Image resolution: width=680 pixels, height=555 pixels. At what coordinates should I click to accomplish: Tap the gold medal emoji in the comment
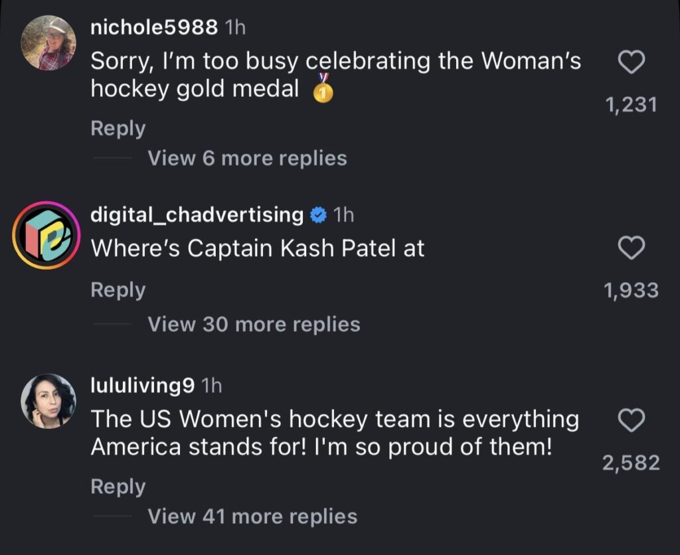322,91
